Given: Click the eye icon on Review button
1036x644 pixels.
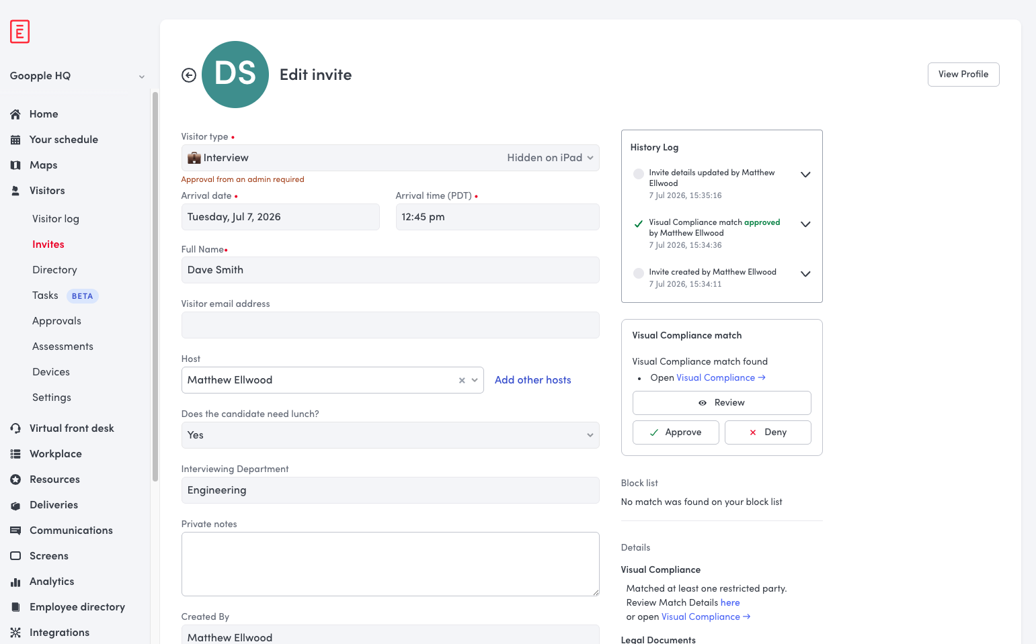Looking at the screenshot, I should (703, 403).
